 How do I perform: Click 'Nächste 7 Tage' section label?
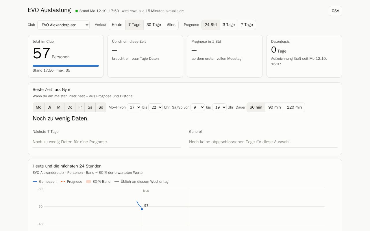(x=45, y=132)
